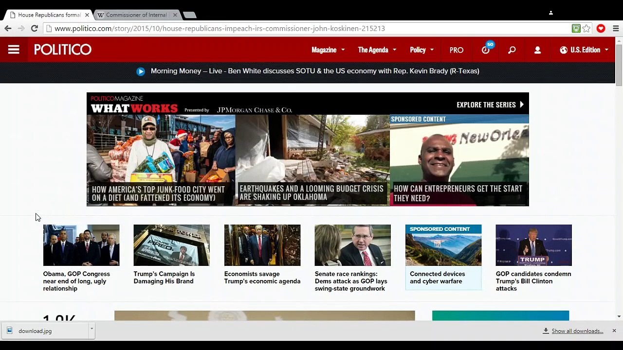Close the House Republicans tab

87,15
